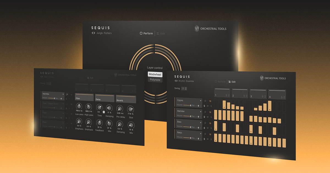The width and height of the screenshot is (330, 173).
Task: Click the Mix knob in Delay section
Action: [x=109, y=123]
